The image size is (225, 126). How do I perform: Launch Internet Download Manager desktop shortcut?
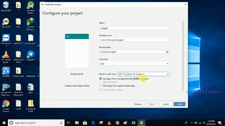[31, 24]
